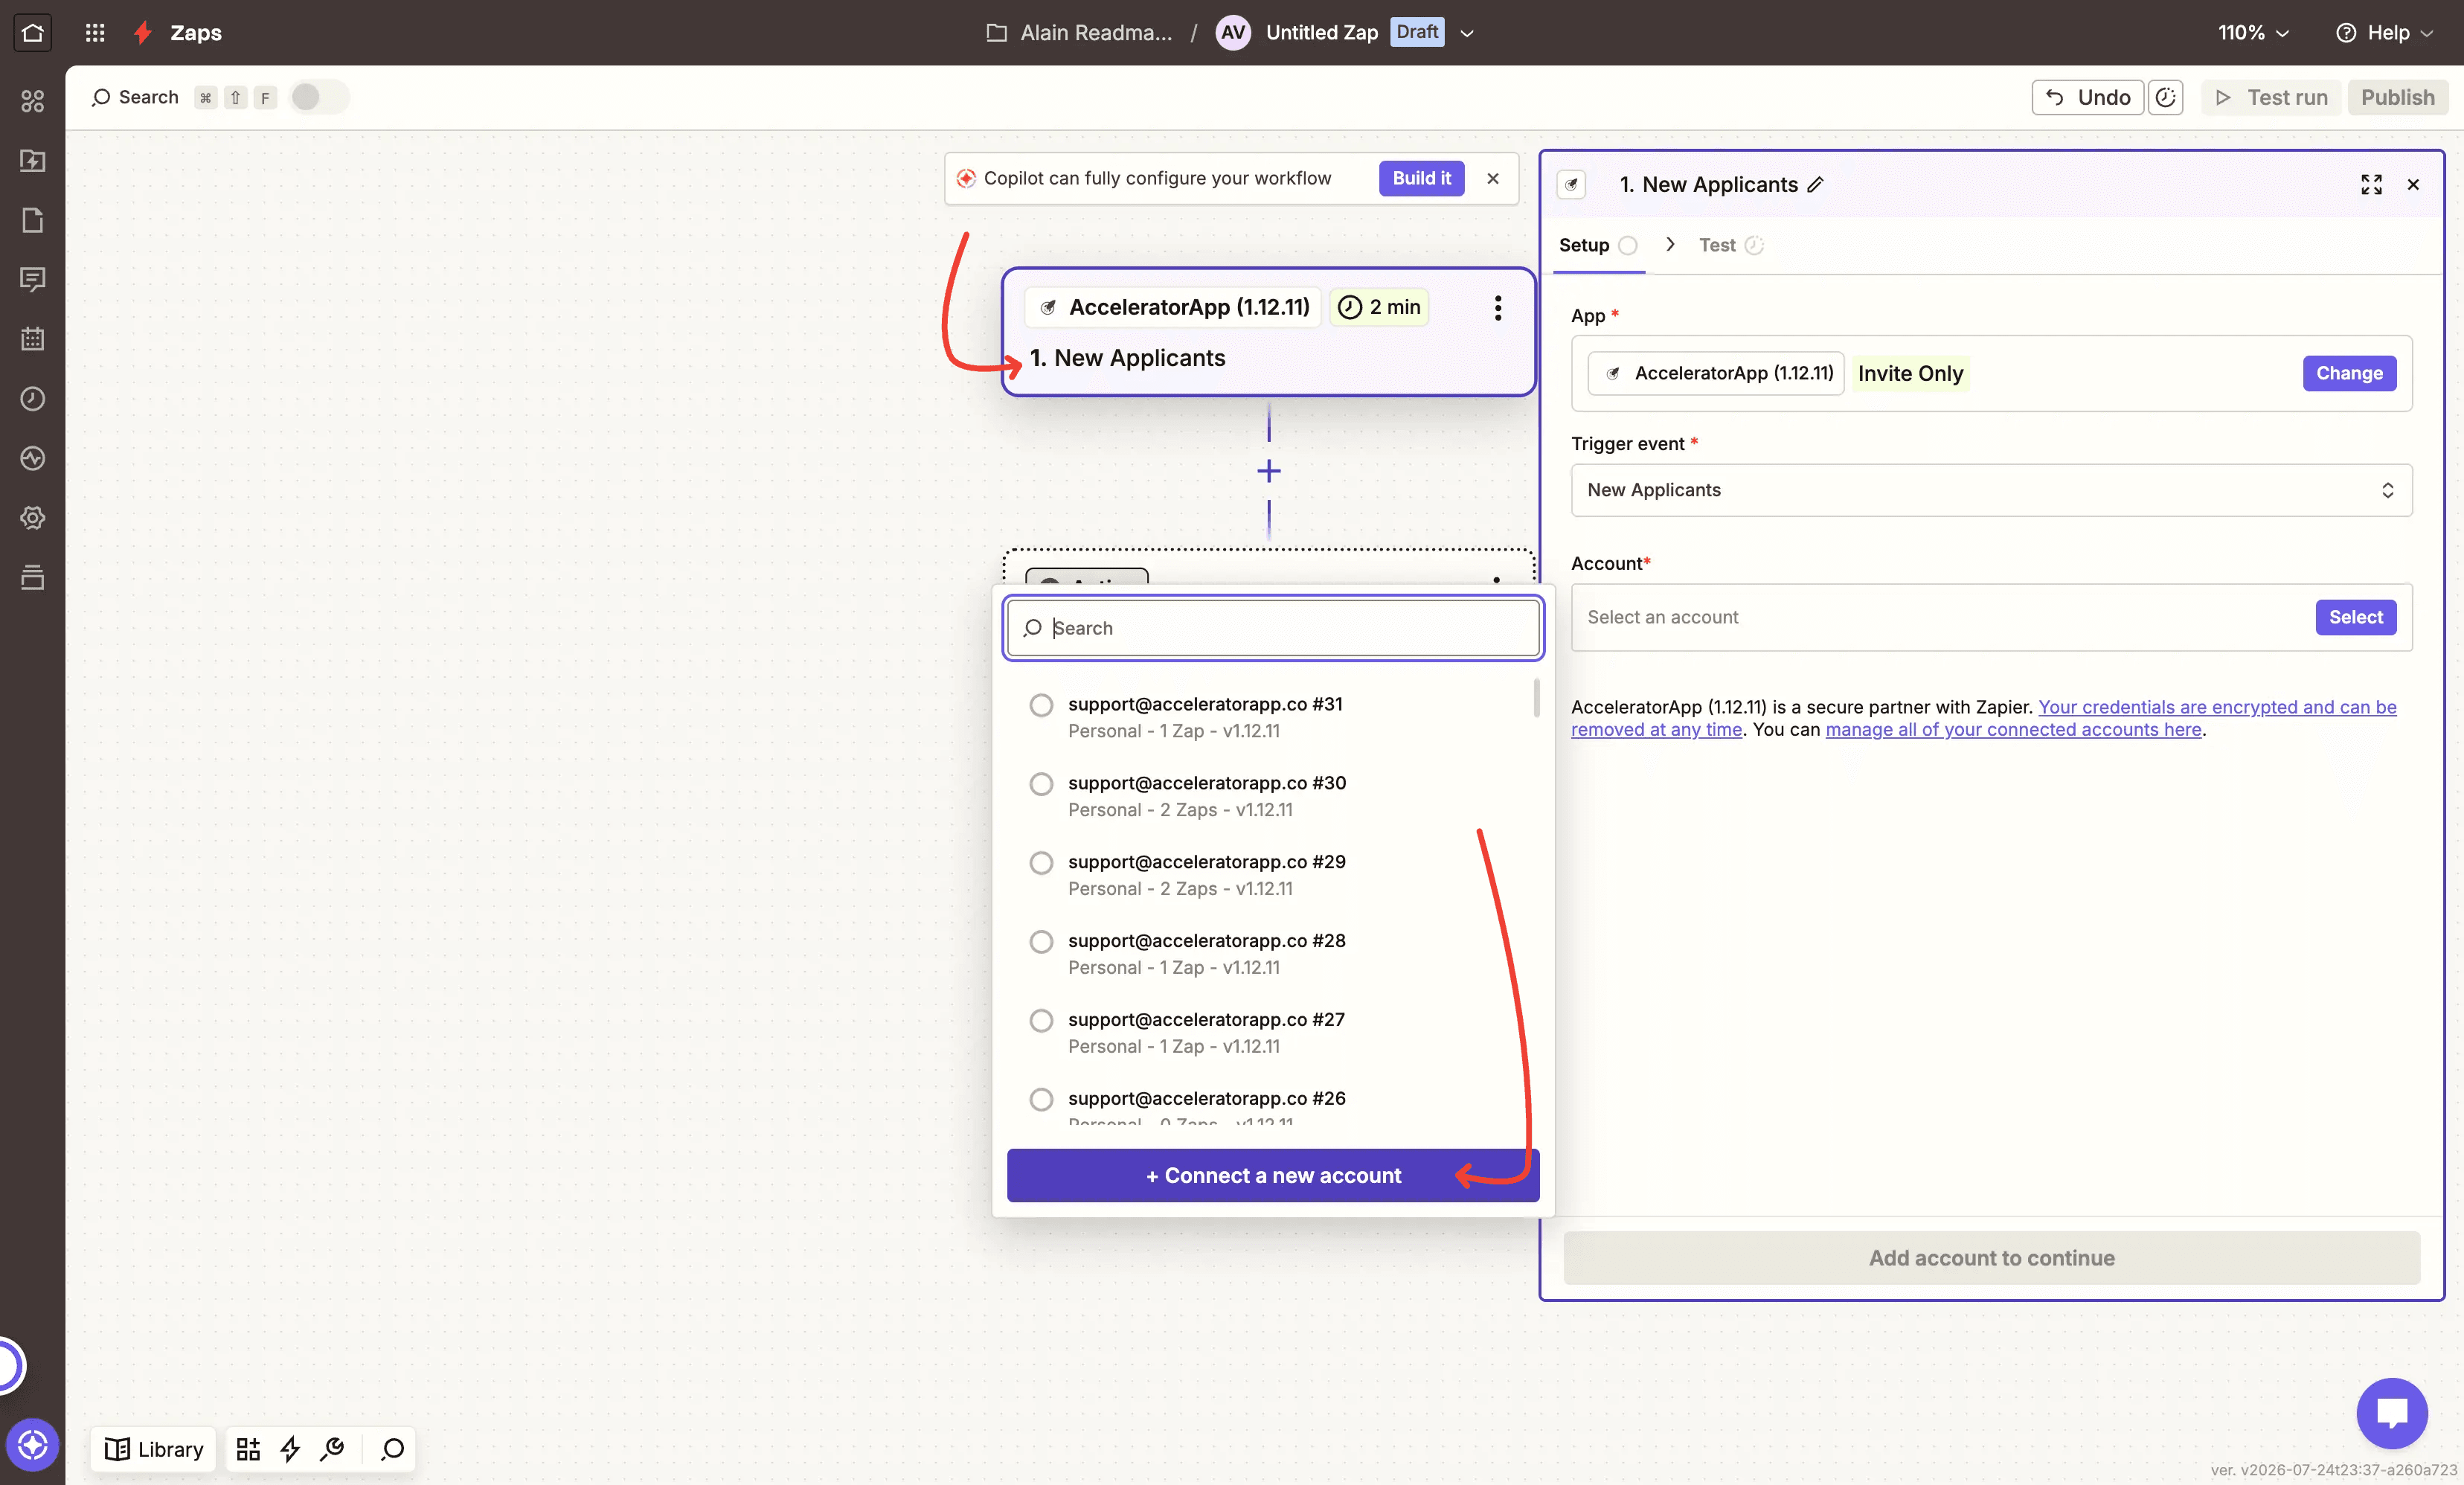Open the trigger step three-dot menu

(1497, 308)
